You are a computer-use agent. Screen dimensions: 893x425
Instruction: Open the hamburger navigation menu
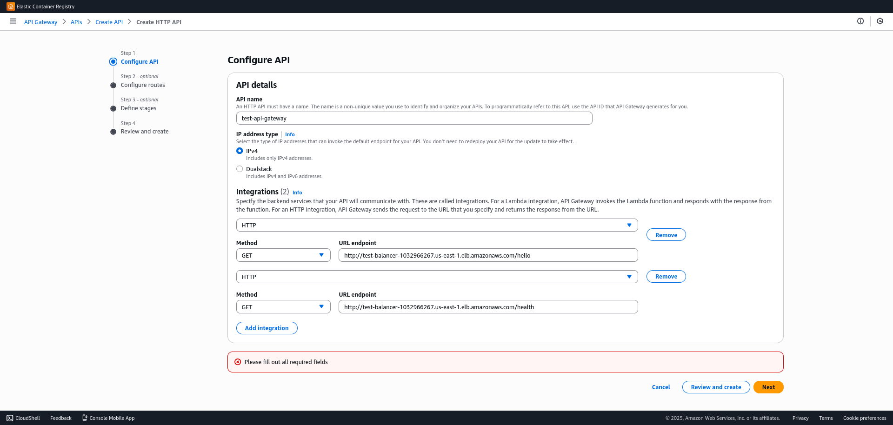pyautogui.click(x=13, y=21)
